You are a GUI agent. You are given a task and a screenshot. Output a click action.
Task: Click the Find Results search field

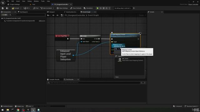click(x=94, y=83)
